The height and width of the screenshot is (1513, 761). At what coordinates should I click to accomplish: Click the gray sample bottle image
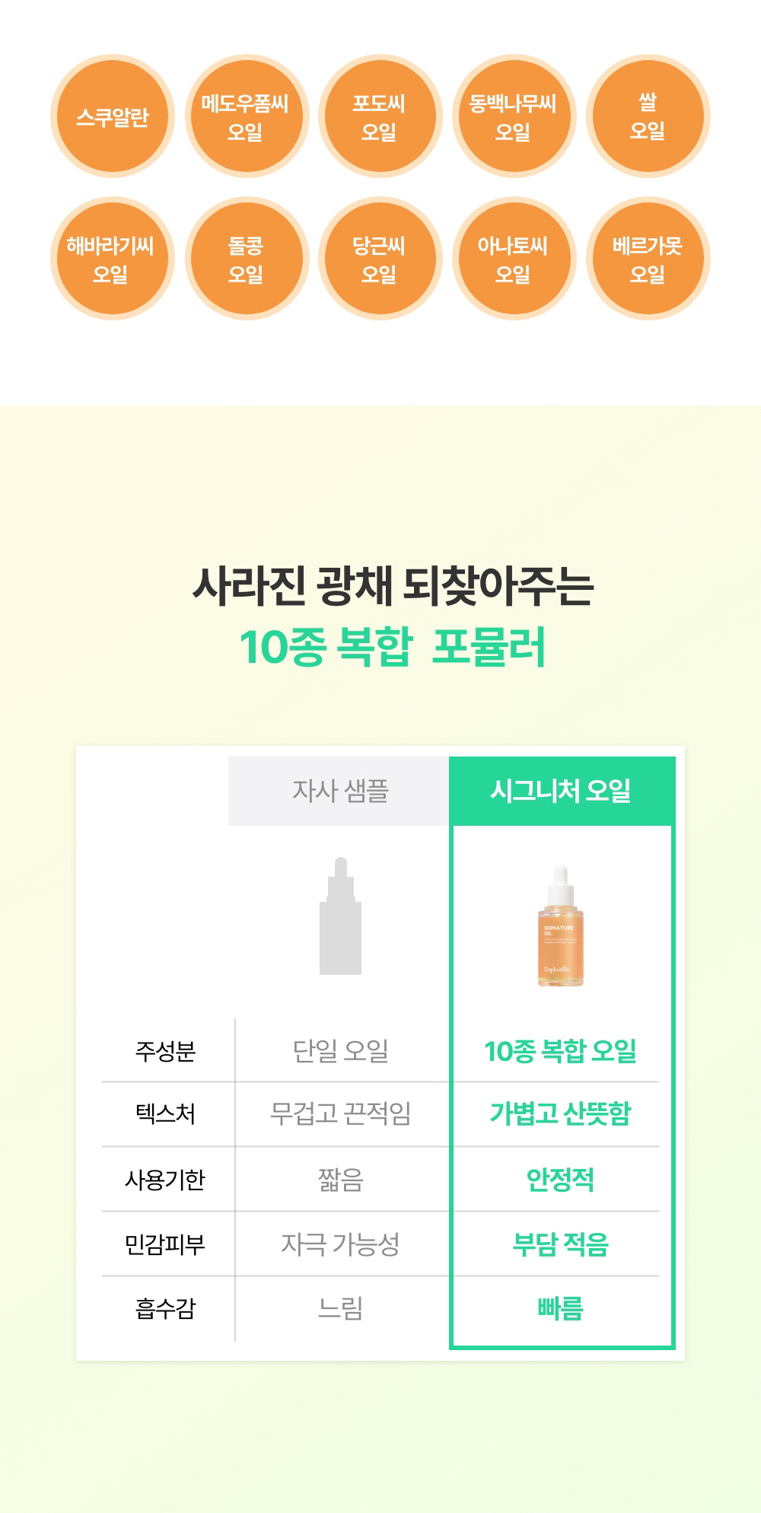pyautogui.click(x=340, y=916)
